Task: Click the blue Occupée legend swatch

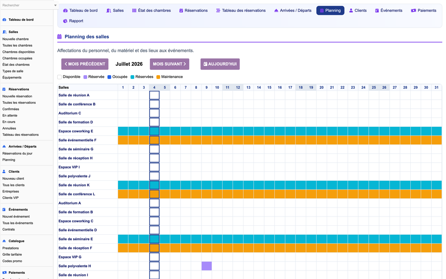Action: (109, 77)
